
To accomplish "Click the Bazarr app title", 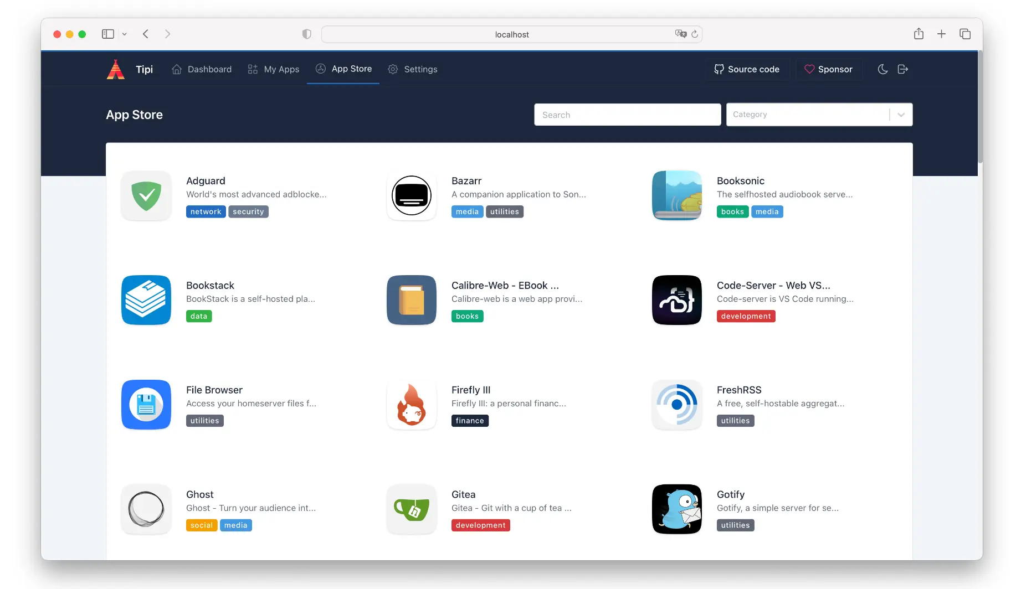I will [466, 181].
